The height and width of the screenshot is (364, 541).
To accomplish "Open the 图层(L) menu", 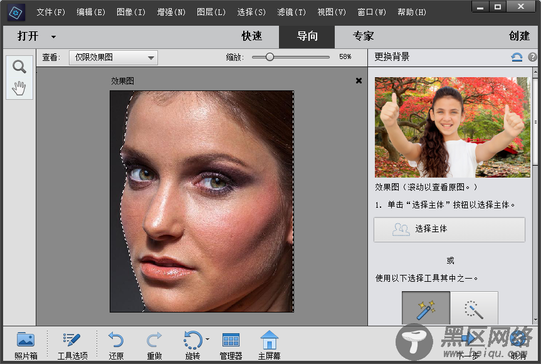I will click(211, 13).
